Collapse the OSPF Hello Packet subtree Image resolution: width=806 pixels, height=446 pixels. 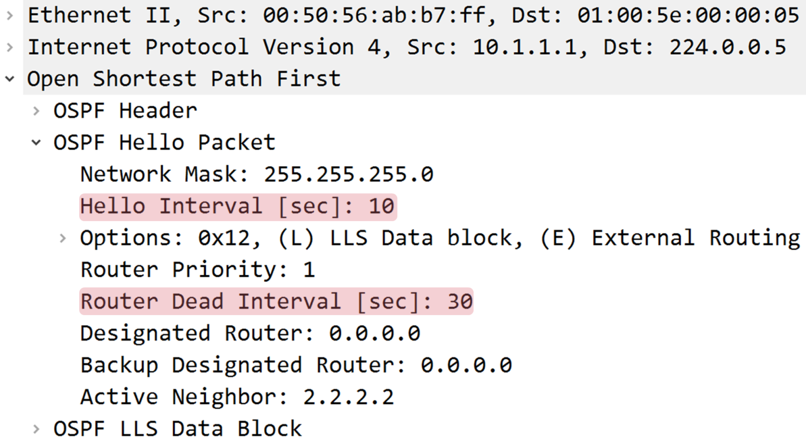36,142
